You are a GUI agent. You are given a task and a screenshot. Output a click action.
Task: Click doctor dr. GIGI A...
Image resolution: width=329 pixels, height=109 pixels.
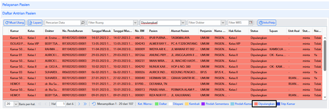pyautogui.click(x=52, y=67)
